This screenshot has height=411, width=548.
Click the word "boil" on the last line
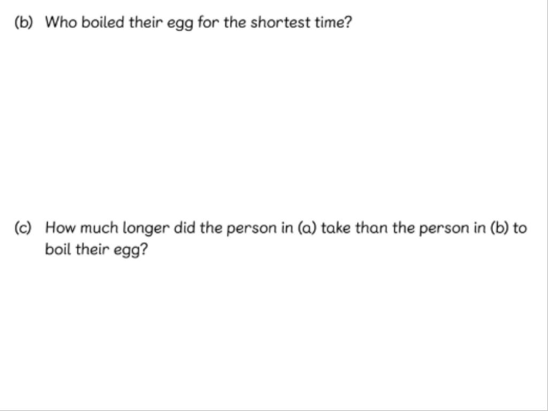pyautogui.click(x=58, y=250)
